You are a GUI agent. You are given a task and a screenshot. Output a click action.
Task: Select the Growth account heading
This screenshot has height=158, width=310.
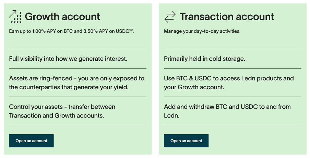pos(62,16)
